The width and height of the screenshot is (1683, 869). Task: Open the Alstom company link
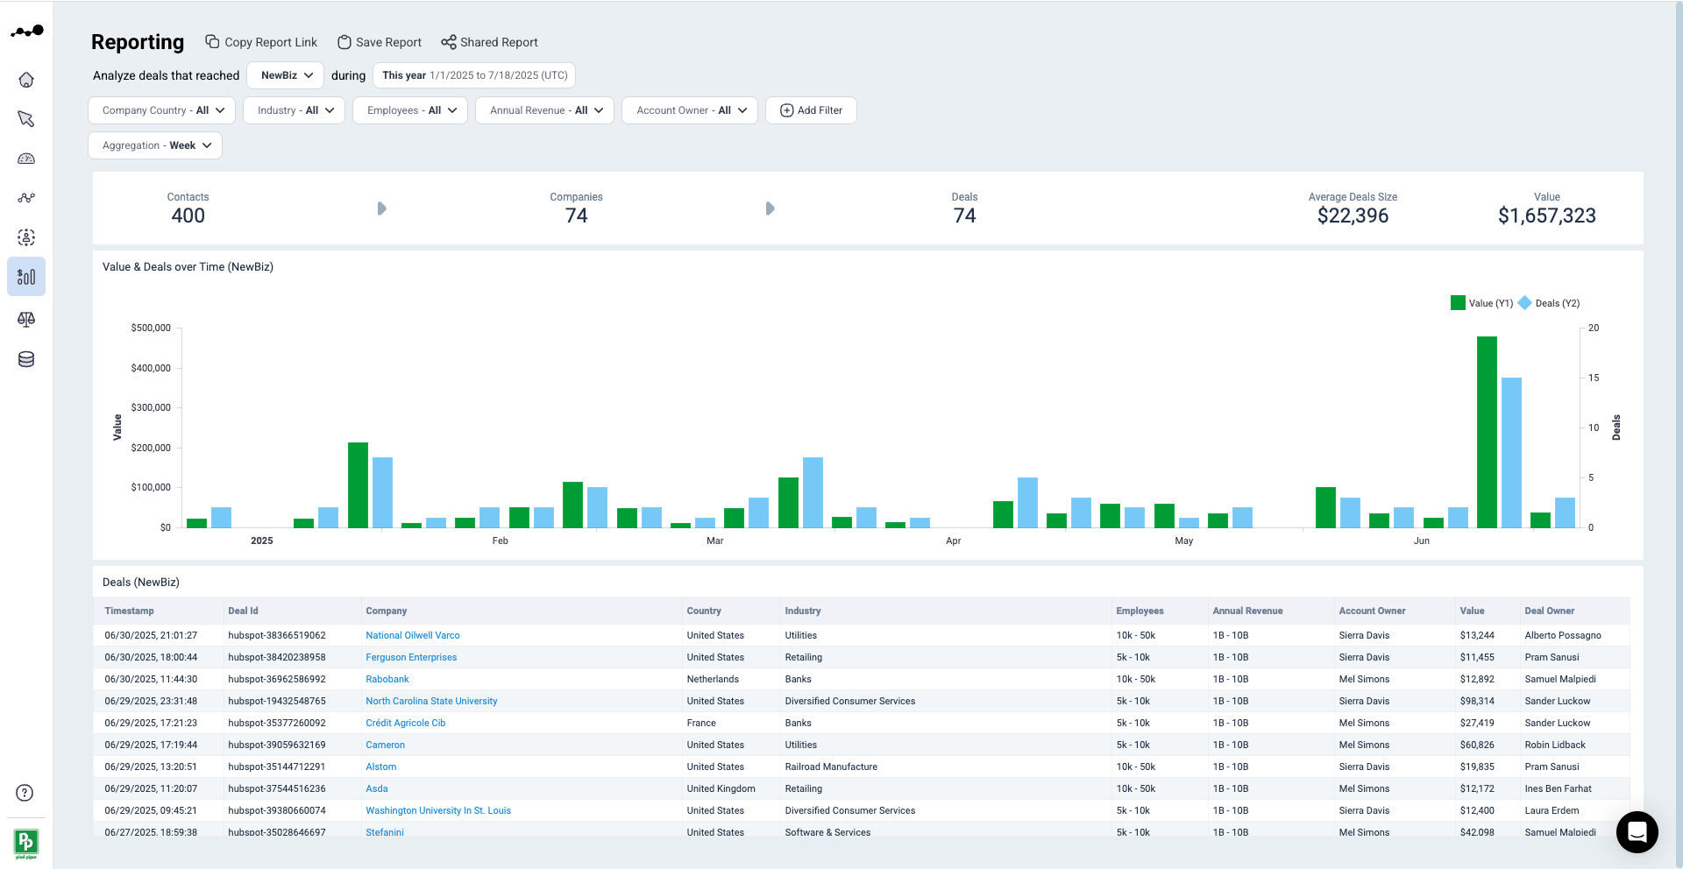(x=381, y=767)
